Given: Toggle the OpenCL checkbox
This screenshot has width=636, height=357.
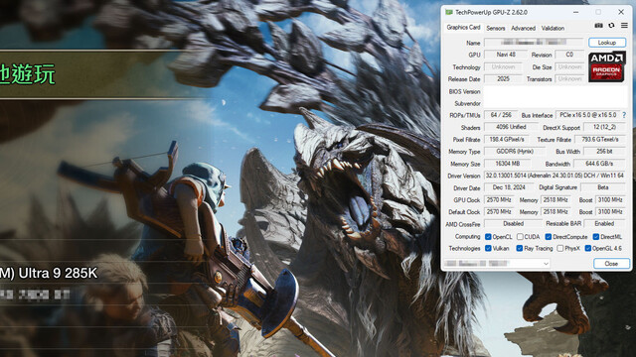Looking at the screenshot, I should point(488,236).
